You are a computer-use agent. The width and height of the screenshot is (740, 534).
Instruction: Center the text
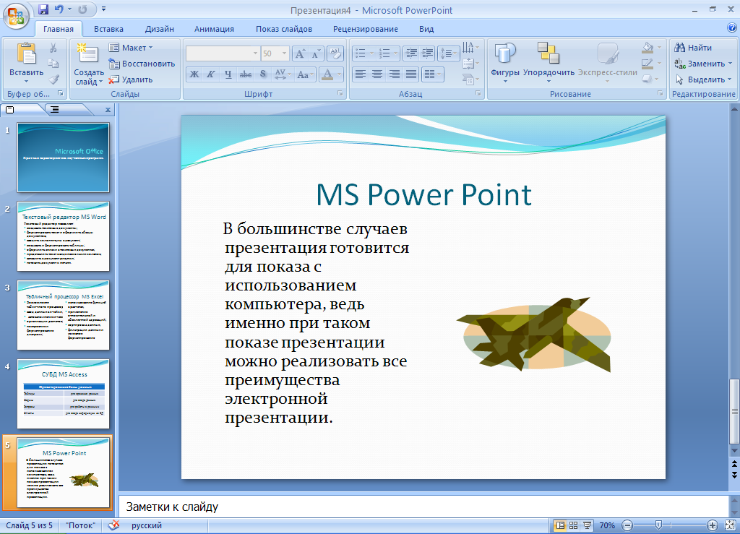click(x=377, y=74)
